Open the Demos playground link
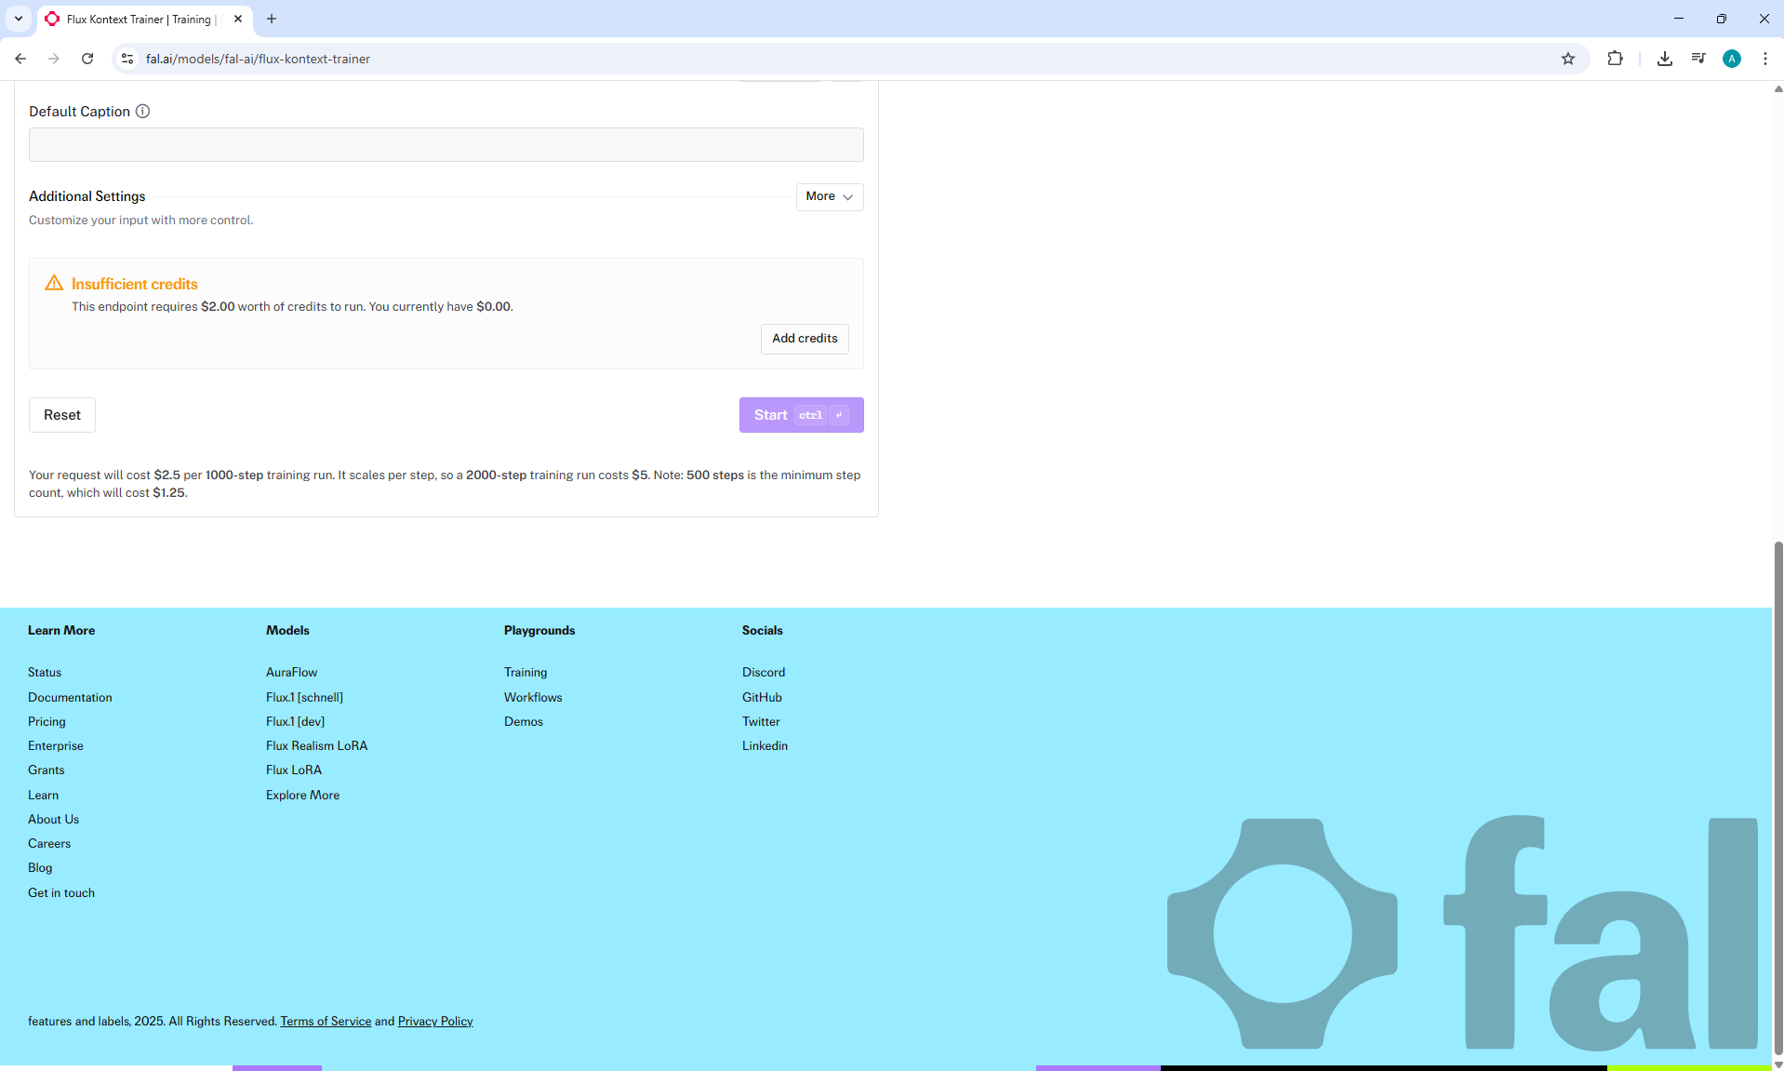This screenshot has width=1784, height=1071. pyautogui.click(x=524, y=721)
